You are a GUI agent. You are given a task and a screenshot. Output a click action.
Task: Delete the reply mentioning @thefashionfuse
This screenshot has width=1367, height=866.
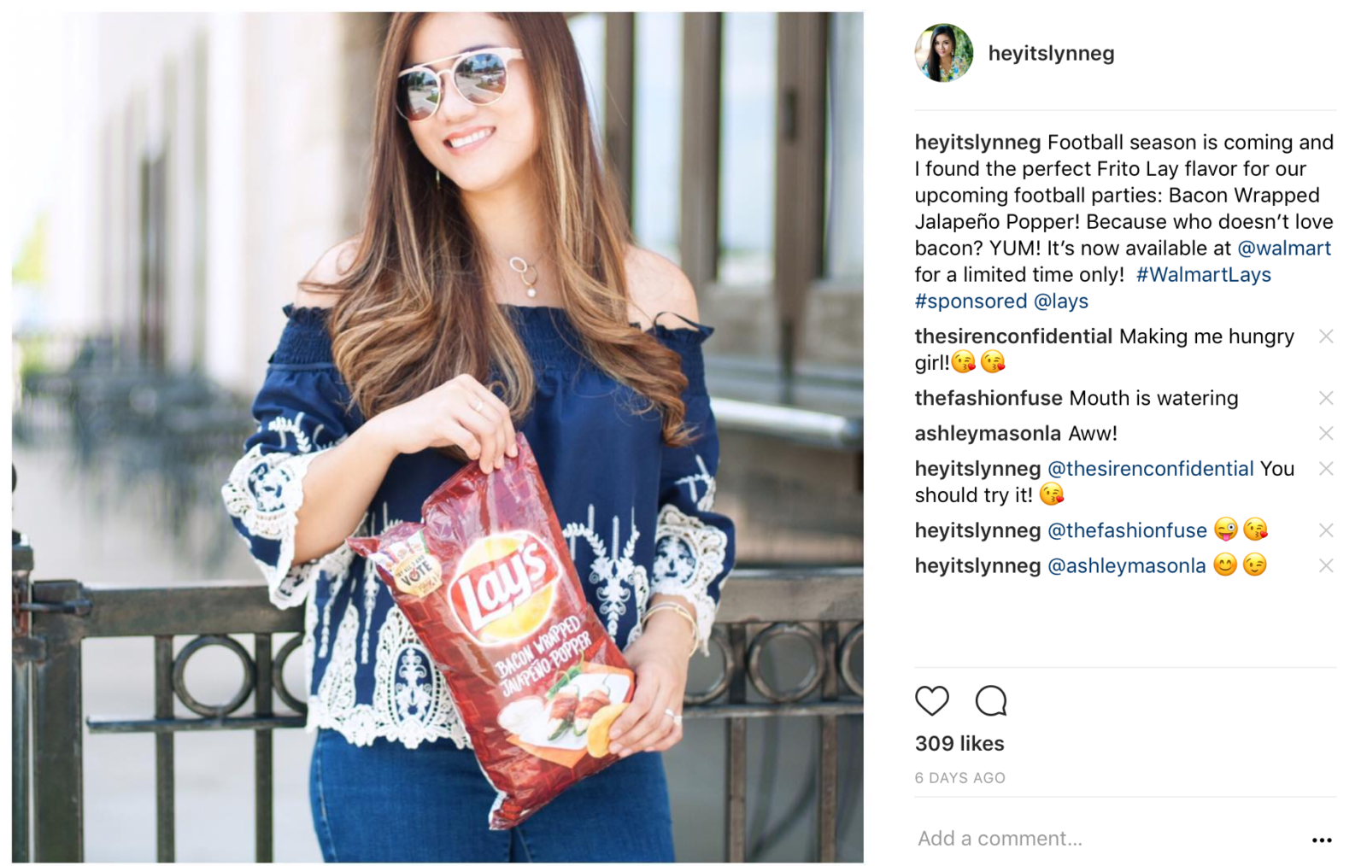tap(1326, 530)
